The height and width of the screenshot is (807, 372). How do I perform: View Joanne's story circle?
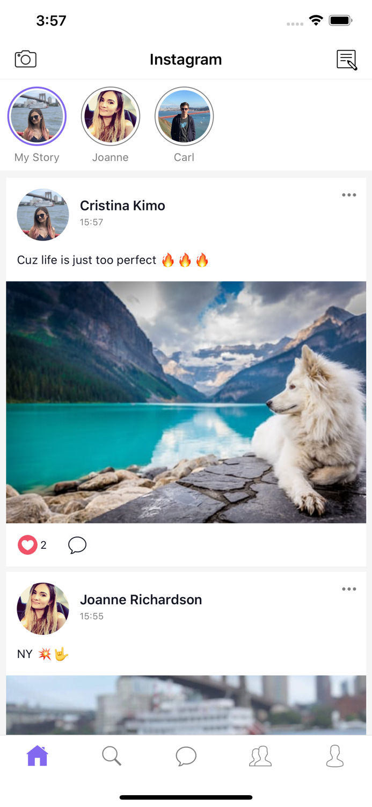coord(111,116)
